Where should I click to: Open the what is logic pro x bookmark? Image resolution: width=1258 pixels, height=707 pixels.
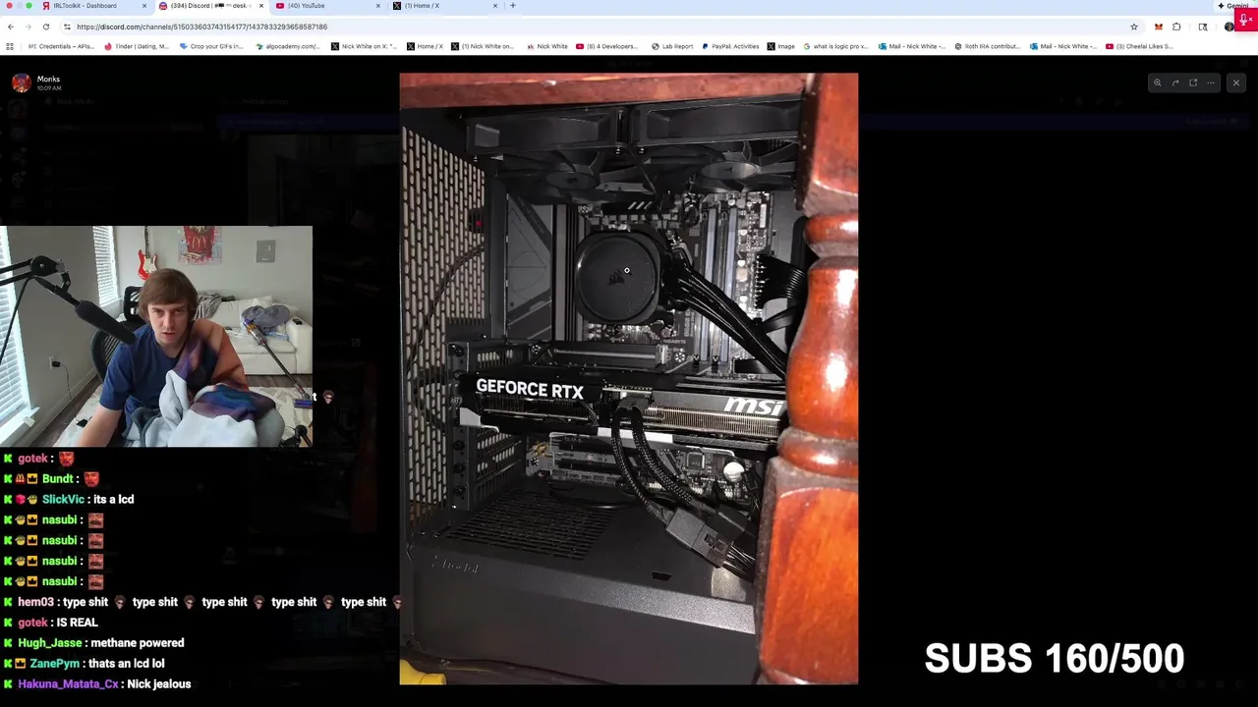click(835, 46)
